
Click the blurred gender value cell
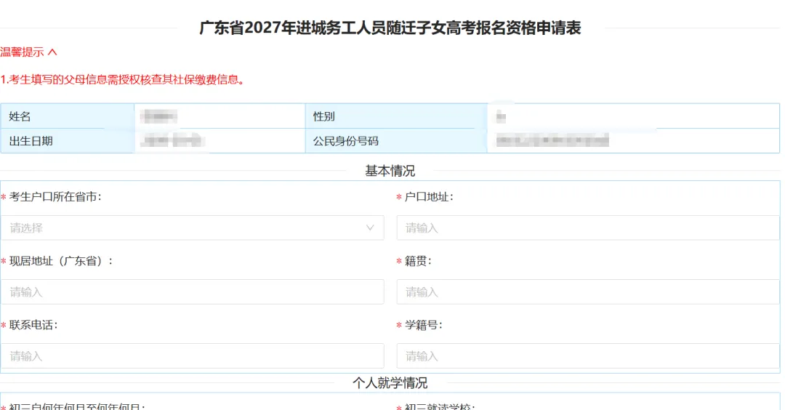point(633,116)
